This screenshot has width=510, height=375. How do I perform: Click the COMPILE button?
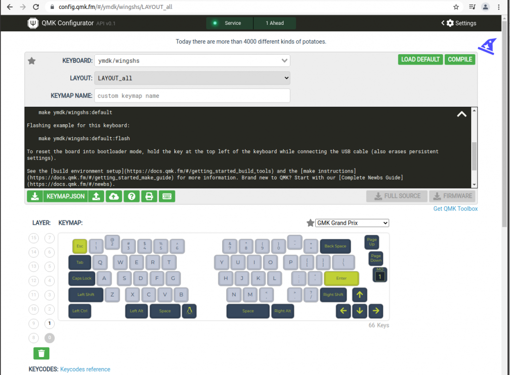click(460, 59)
